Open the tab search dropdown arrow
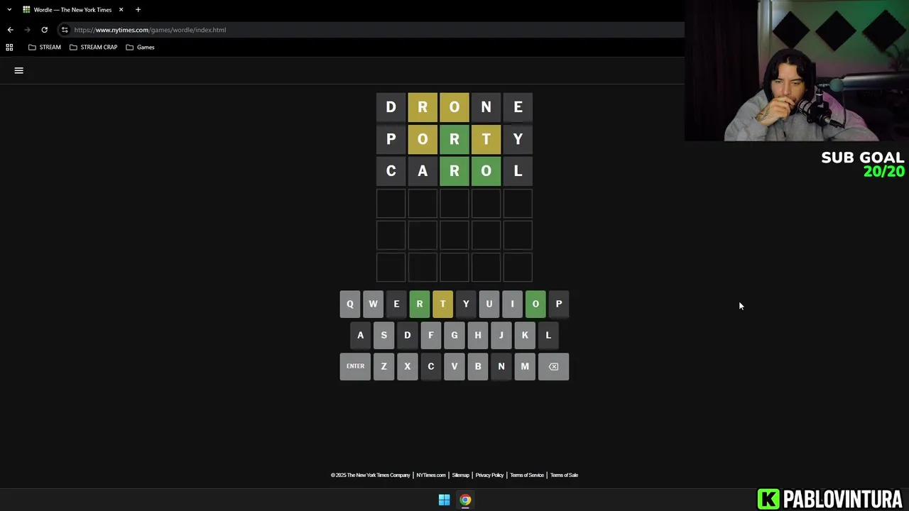The width and height of the screenshot is (909, 511). [9, 10]
